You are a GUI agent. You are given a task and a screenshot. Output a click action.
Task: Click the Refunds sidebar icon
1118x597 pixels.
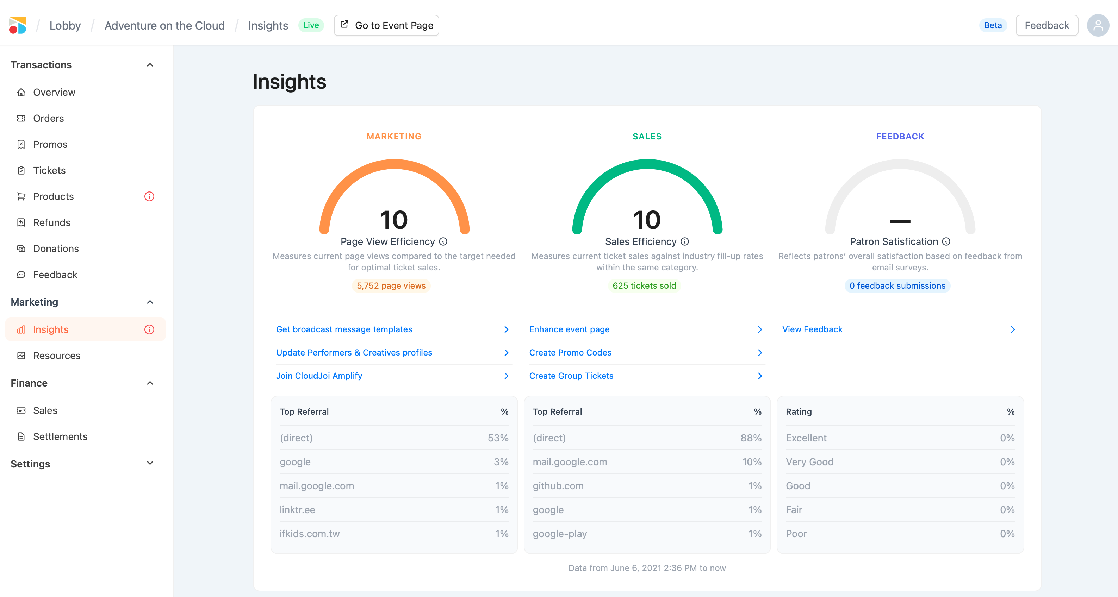(21, 222)
